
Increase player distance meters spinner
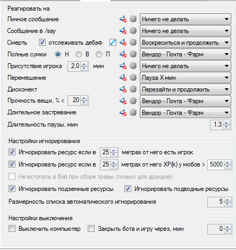(x=114, y=151)
